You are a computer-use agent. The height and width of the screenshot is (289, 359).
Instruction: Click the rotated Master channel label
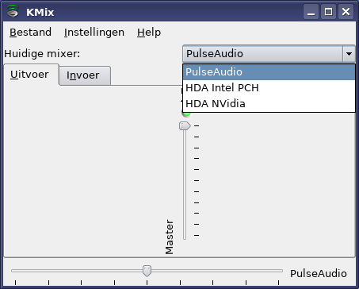[170, 237]
